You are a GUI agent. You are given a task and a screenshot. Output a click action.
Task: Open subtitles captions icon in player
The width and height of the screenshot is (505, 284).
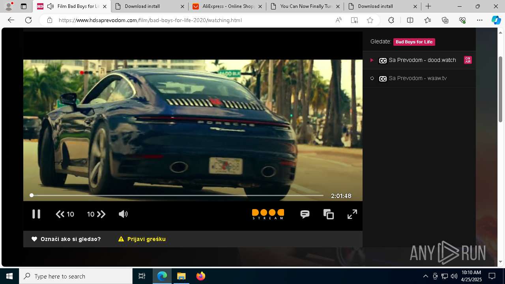pos(305,214)
